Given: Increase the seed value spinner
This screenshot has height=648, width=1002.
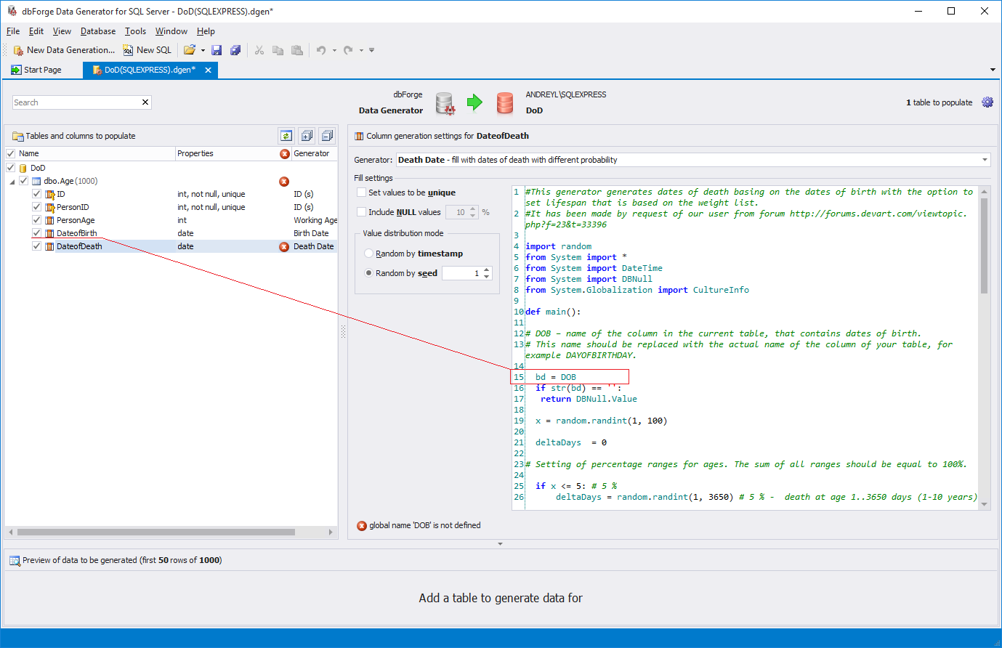Looking at the screenshot, I should (x=487, y=270).
